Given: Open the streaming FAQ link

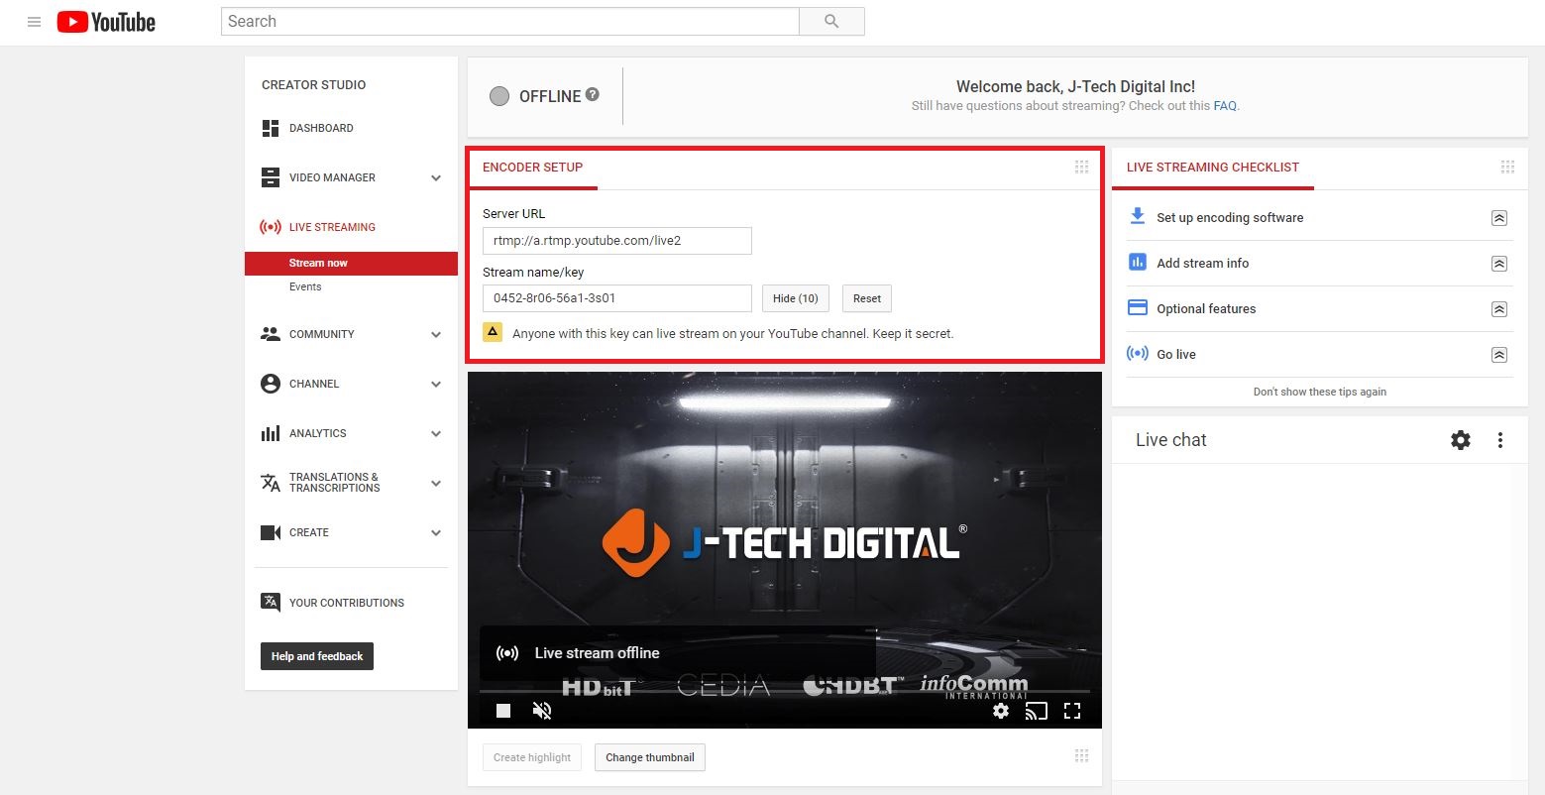Looking at the screenshot, I should click(1225, 106).
